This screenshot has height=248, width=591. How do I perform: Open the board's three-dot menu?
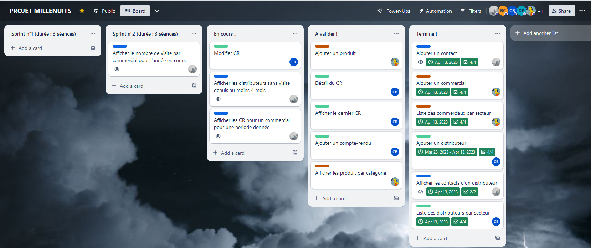click(582, 11)
